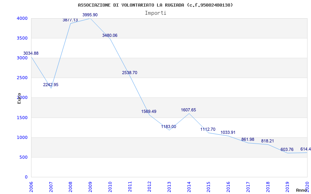
Task: Click the Anno x-axis title
Action: pos(302,190)
